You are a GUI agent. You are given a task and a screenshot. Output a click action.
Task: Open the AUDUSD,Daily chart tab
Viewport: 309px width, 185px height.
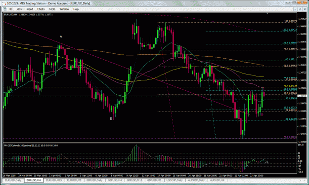[x=196, y=180]
